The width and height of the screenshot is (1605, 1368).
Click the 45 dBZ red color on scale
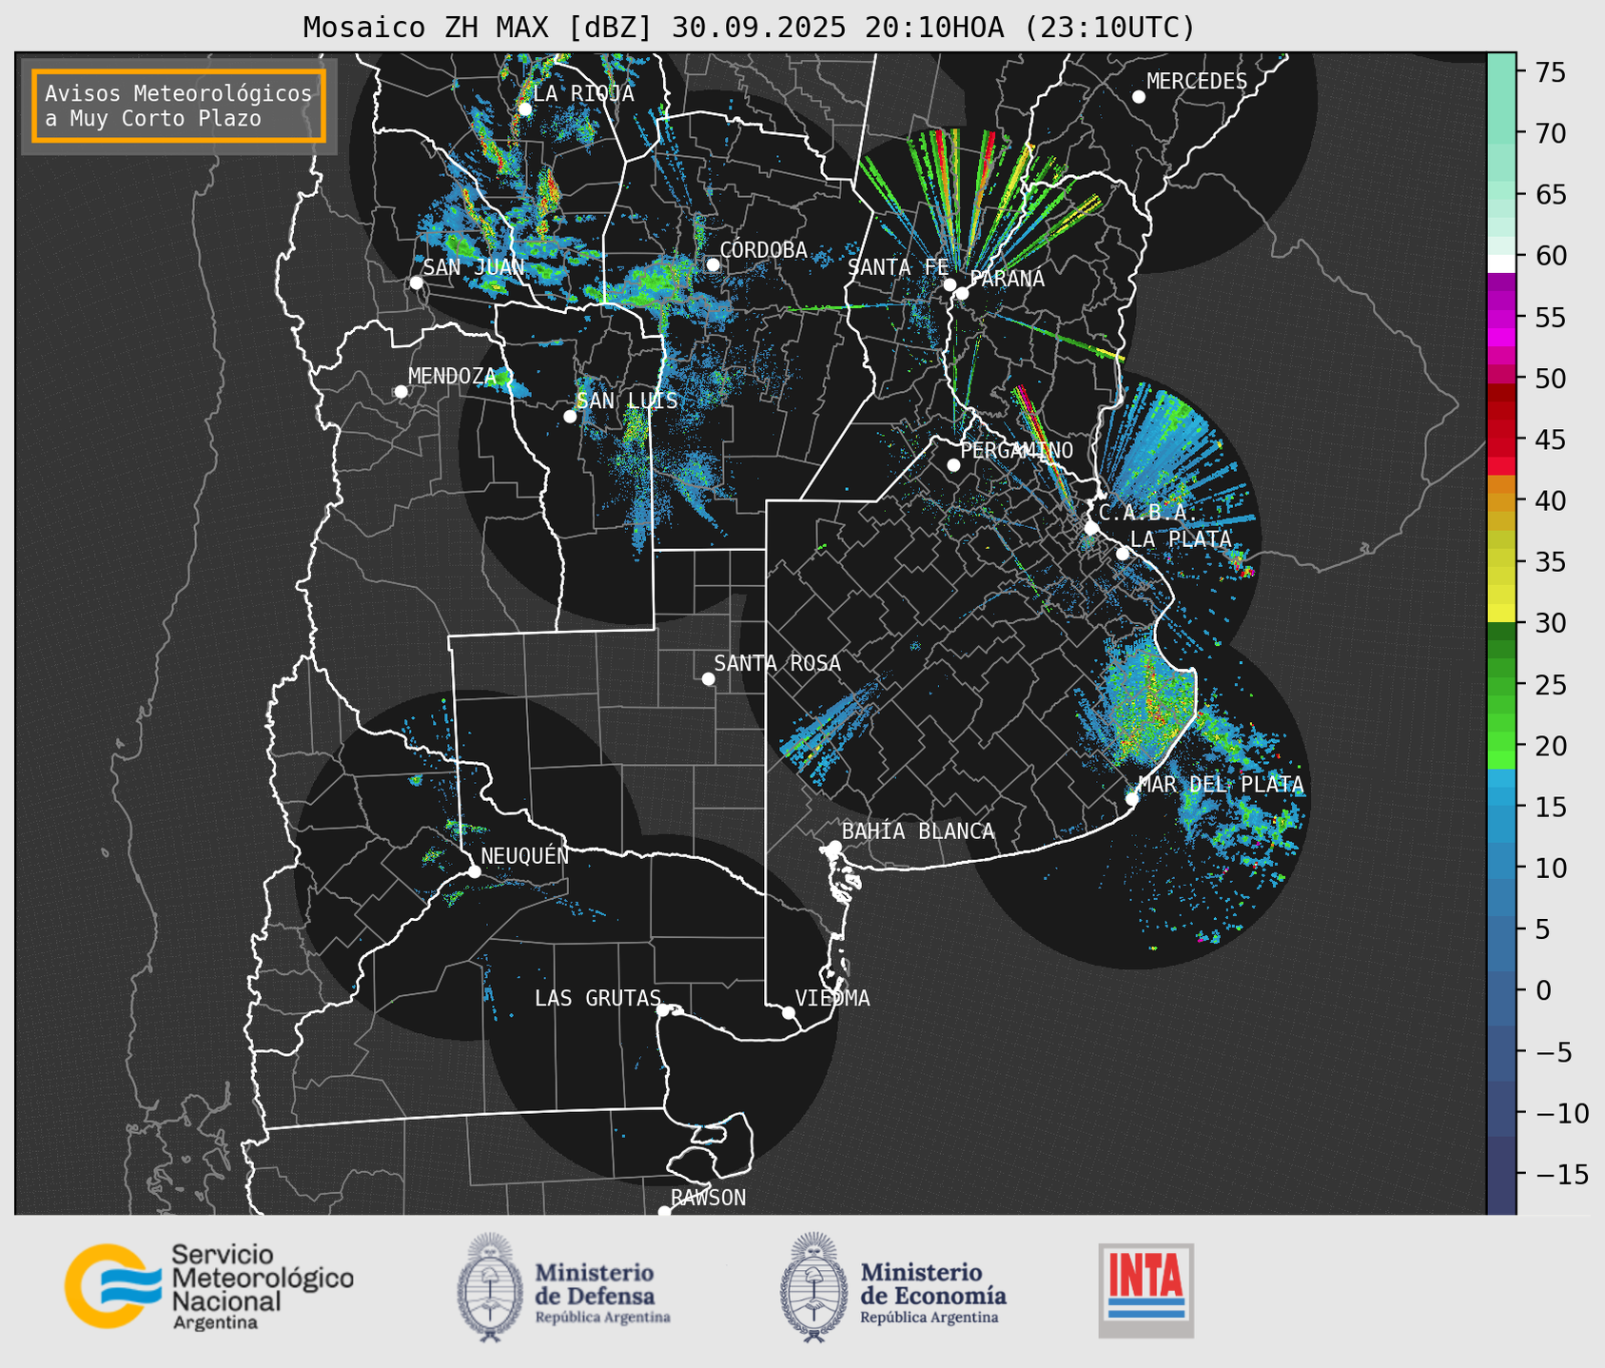click(1501, 440)
